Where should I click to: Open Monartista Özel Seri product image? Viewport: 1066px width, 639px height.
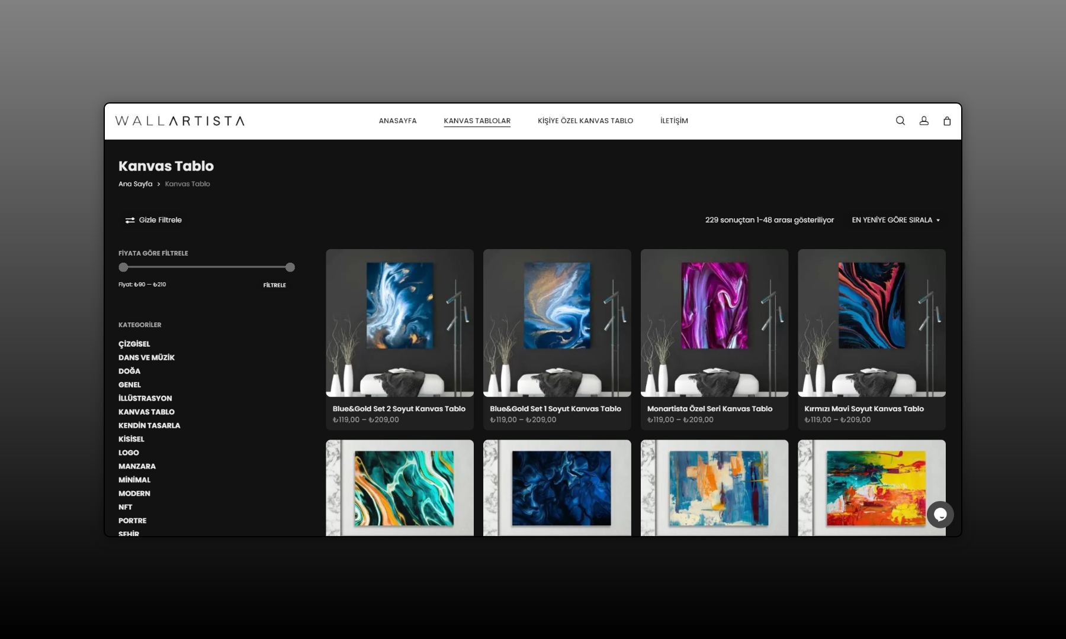click(714, 322)
